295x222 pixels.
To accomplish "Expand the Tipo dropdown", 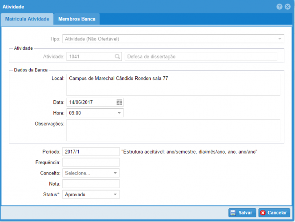I will coord(280,39).
